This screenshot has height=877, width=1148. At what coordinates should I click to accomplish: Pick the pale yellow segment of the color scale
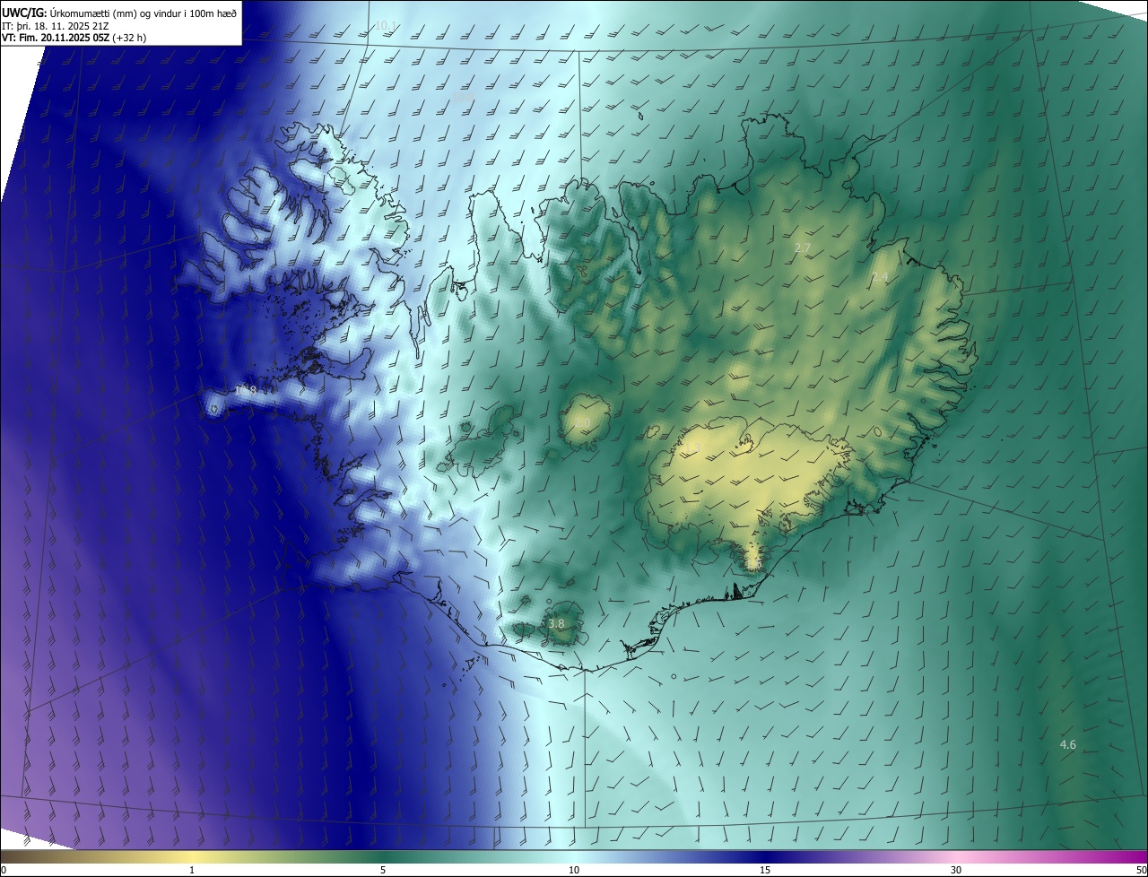click(192, 856)
